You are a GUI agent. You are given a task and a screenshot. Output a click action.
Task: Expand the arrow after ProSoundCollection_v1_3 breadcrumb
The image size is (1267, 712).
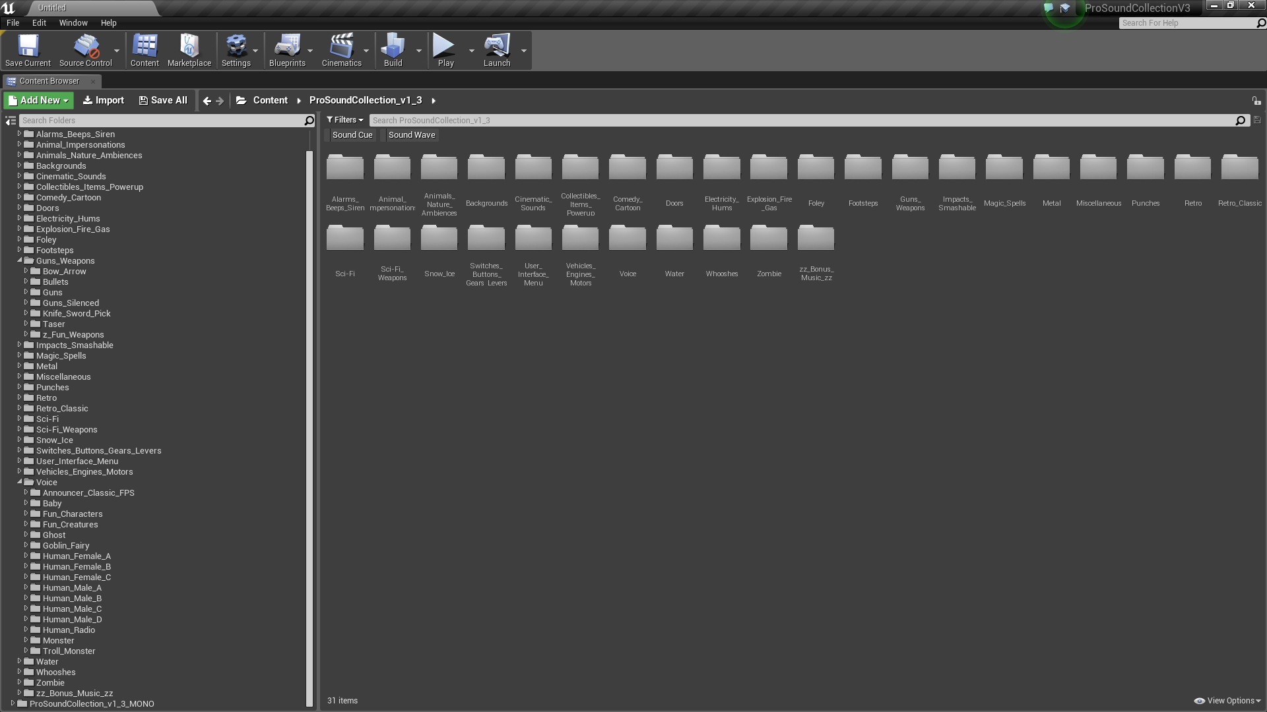pyautogui.click(x=434, y=101)
